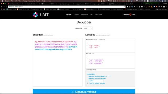Open the Neural networks bookmark
The height and width of the screenshot is (94, 168).
coord(117,9)
